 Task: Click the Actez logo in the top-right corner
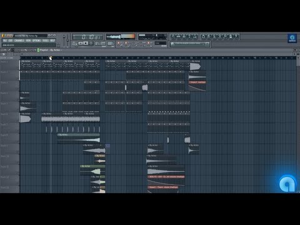point(292,38)
